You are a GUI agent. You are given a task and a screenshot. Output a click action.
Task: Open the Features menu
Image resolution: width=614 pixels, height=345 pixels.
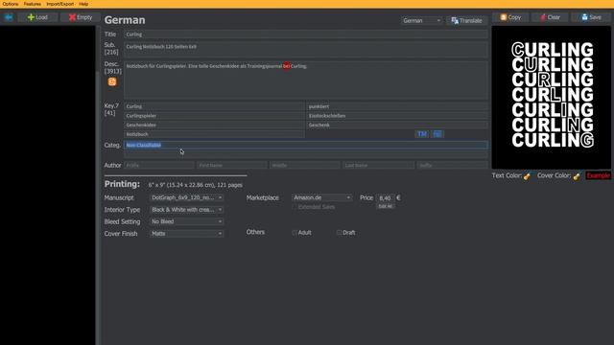pyautogui.click(x=32, y=4)
